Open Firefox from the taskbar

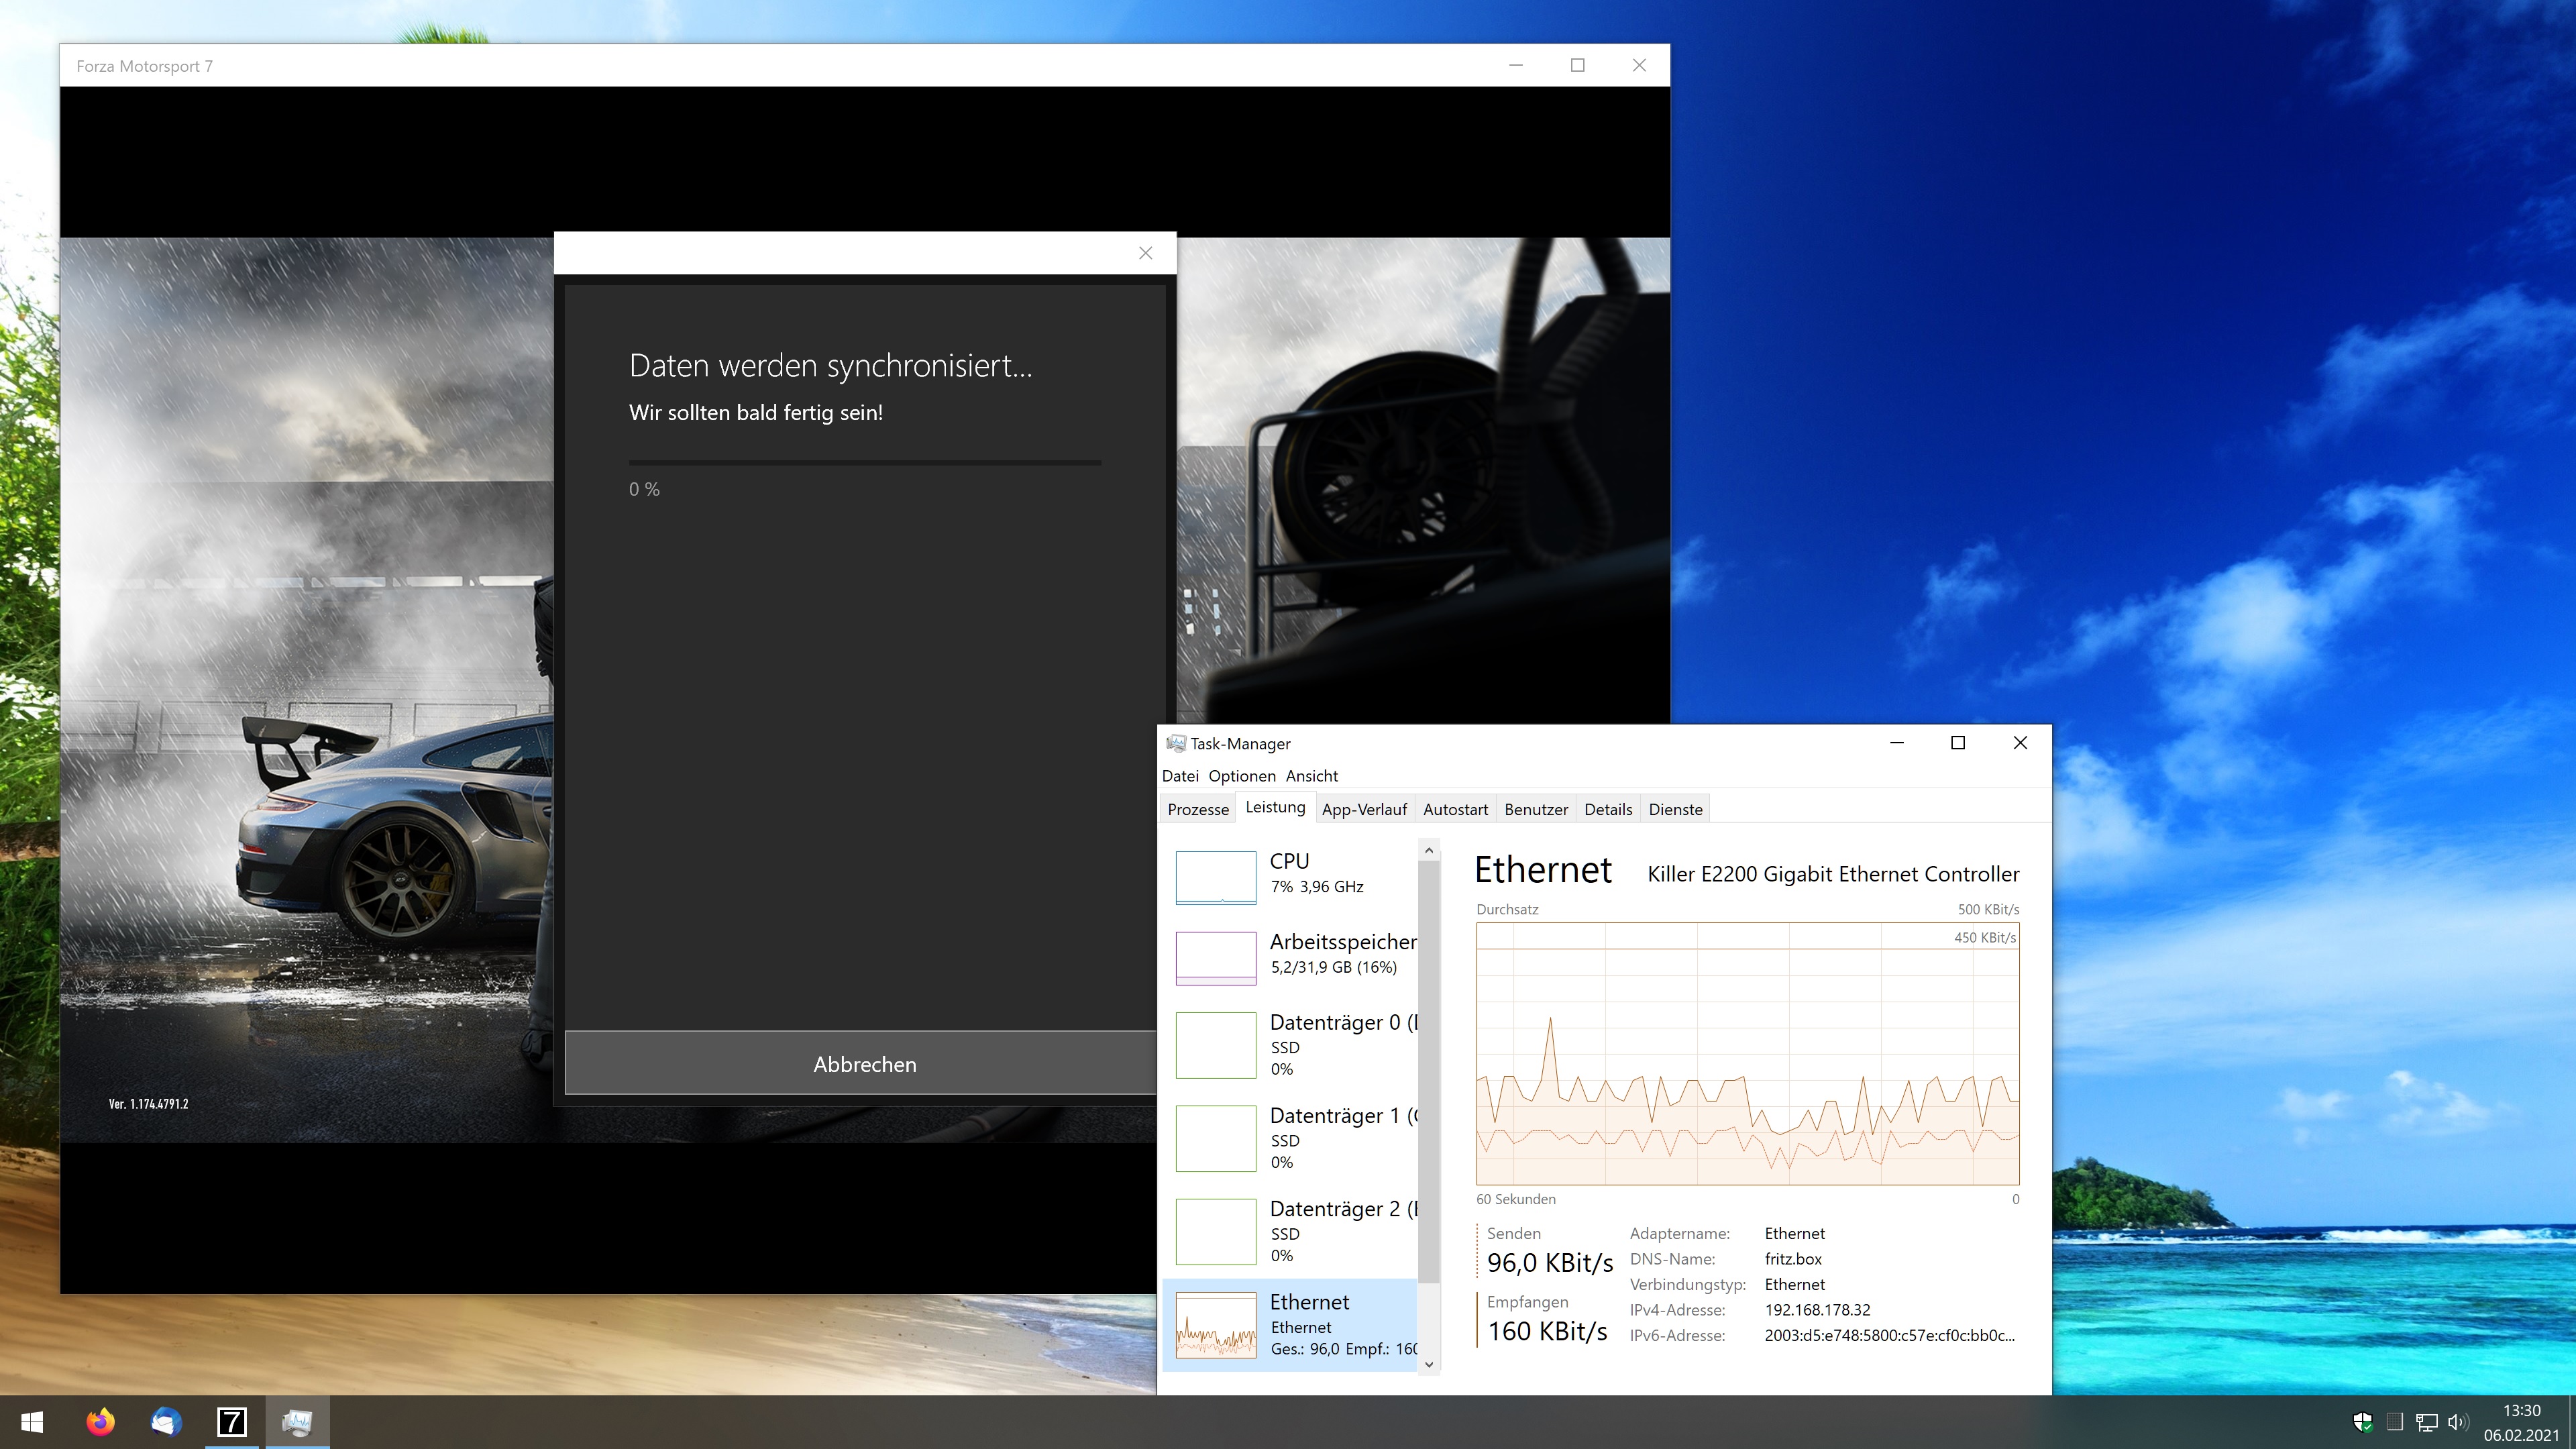coord(100,1421)
